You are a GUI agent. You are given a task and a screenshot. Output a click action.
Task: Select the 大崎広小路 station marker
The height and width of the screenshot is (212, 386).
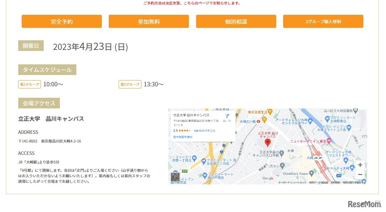[x=258, y=121]
